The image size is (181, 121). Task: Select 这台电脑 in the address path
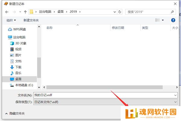point(45,12)
